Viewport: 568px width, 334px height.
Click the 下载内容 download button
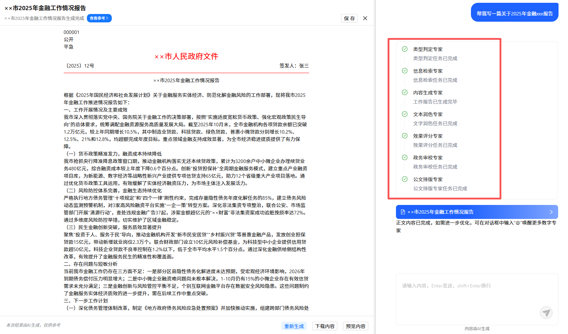[x=325, y=326]
